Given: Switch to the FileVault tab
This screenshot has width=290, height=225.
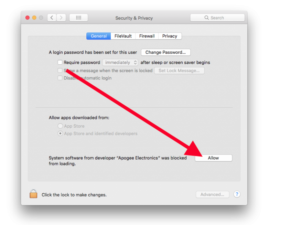Looking at the screenshot, I should tap(123, 36).
